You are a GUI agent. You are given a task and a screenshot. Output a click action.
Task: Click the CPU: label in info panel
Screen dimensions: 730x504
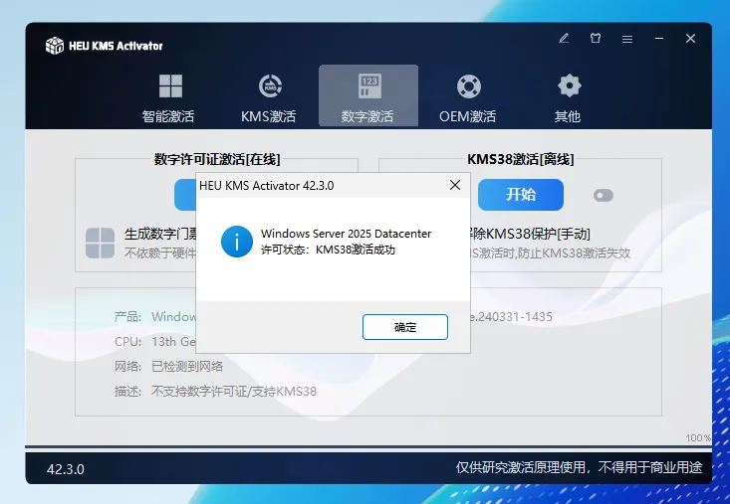coord(128,342)
